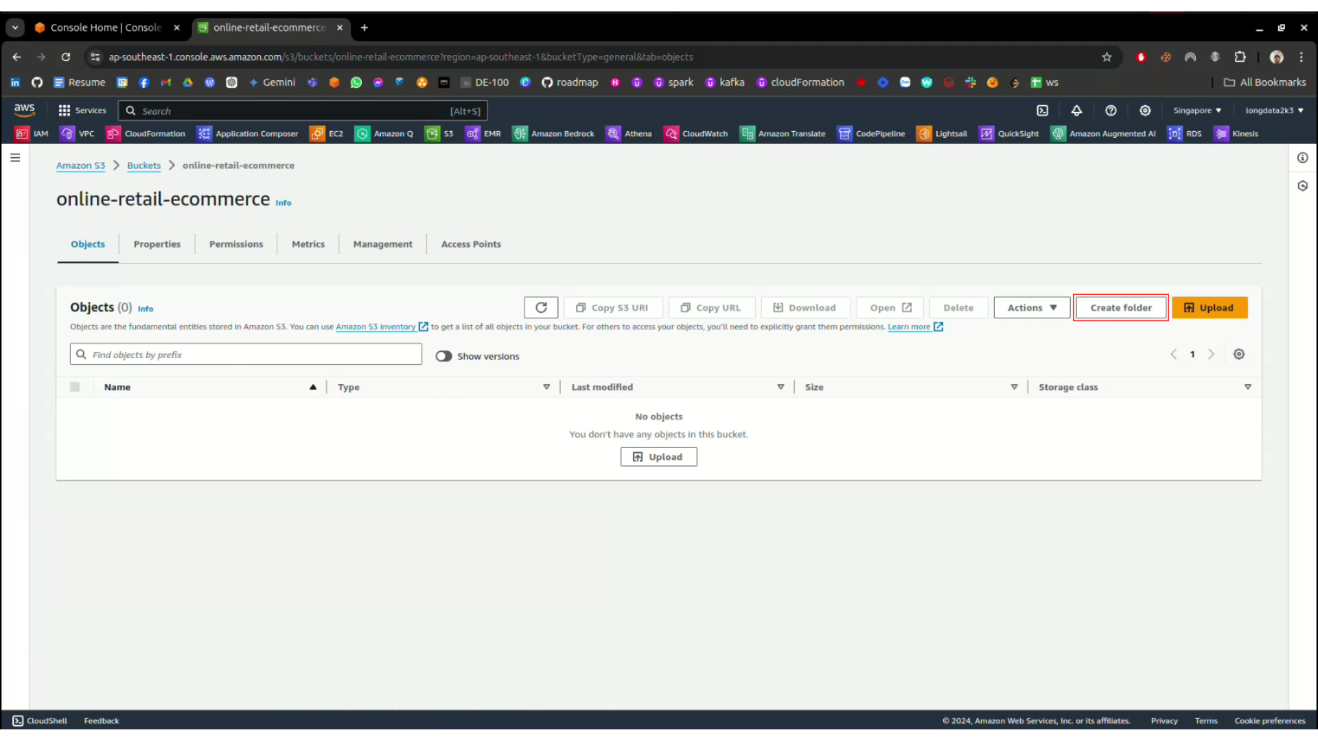Click the refresh objects icon button

541,307
